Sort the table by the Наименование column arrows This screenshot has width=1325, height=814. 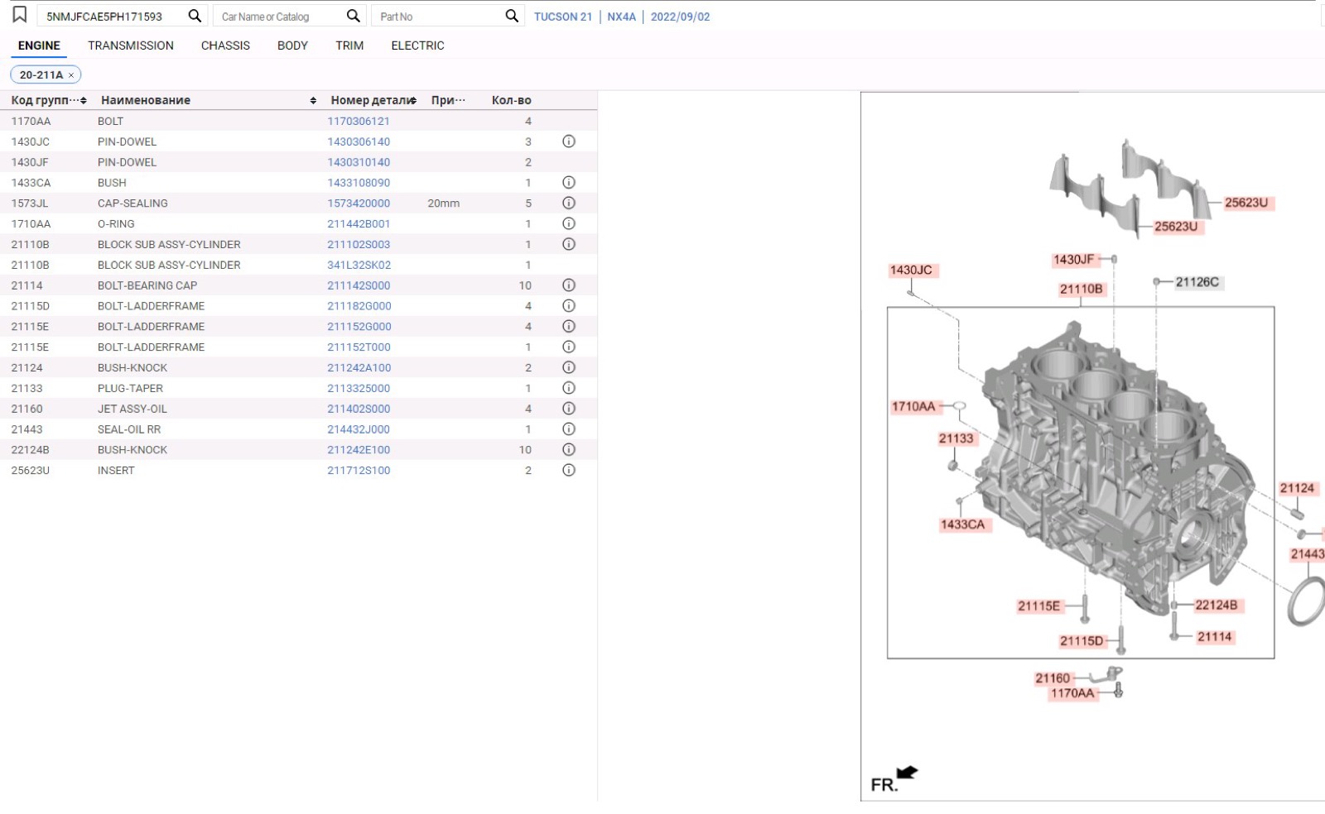(313, 100)
